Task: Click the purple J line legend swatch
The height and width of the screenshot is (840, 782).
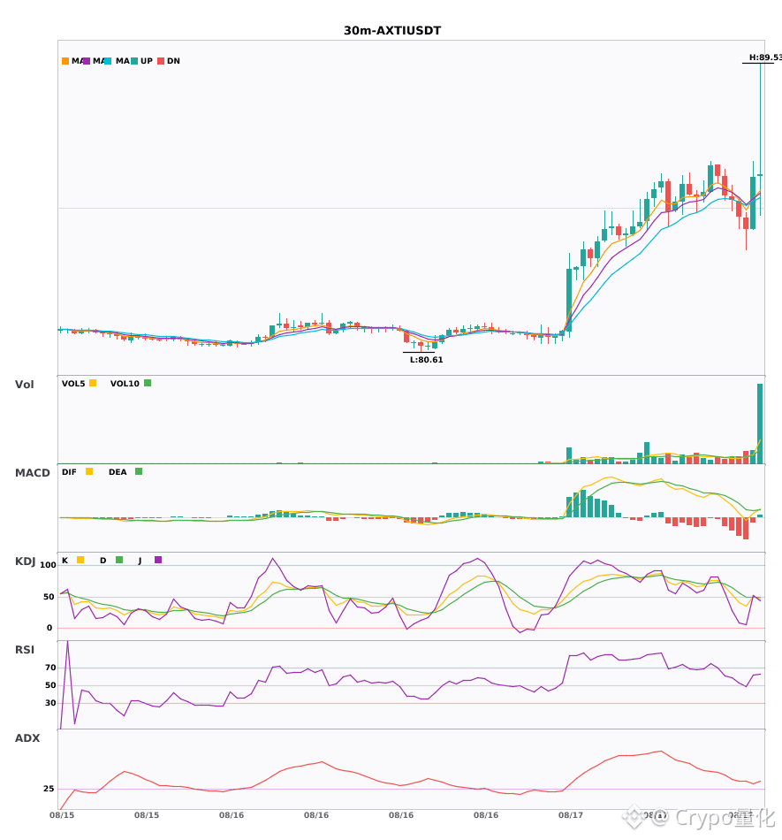Action: click(158, 560)
